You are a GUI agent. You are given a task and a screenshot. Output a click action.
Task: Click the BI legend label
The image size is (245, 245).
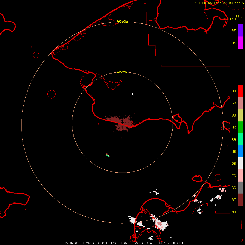pyautogui.click(x=234, y=200)
